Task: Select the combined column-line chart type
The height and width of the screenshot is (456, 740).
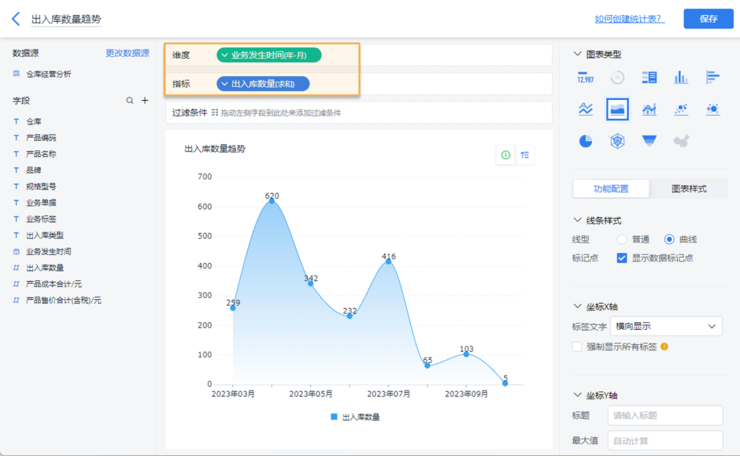Action: [649, 109]
